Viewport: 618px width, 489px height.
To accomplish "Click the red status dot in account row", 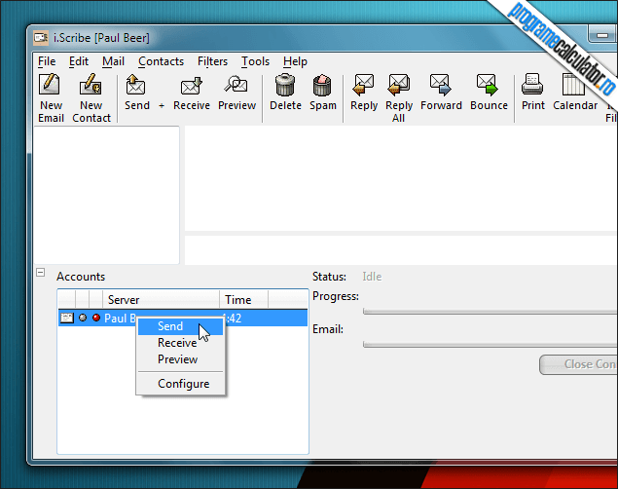I will pyautogui.click(x=96, y=318).
